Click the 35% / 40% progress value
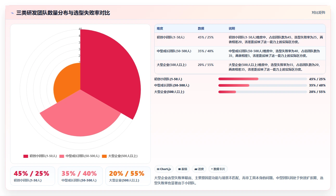 pyautogui.click(x=317, y=85)
